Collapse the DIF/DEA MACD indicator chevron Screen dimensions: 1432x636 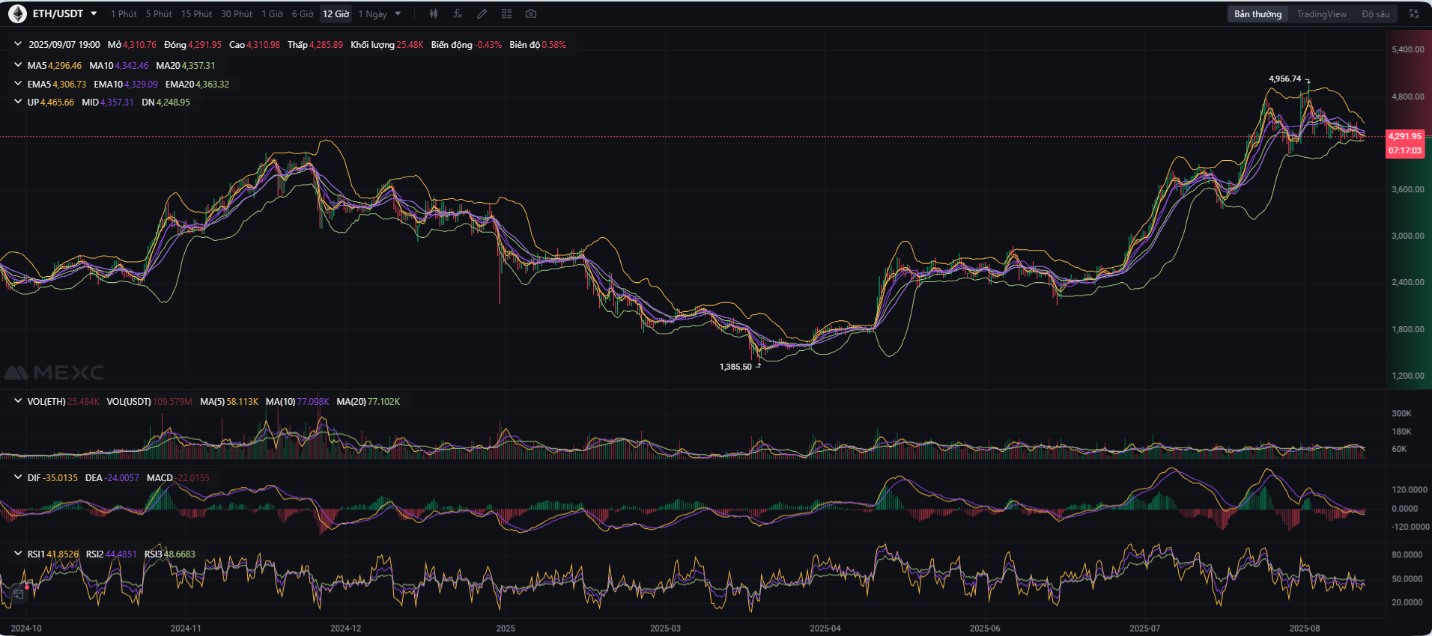[x=18, y=477]
